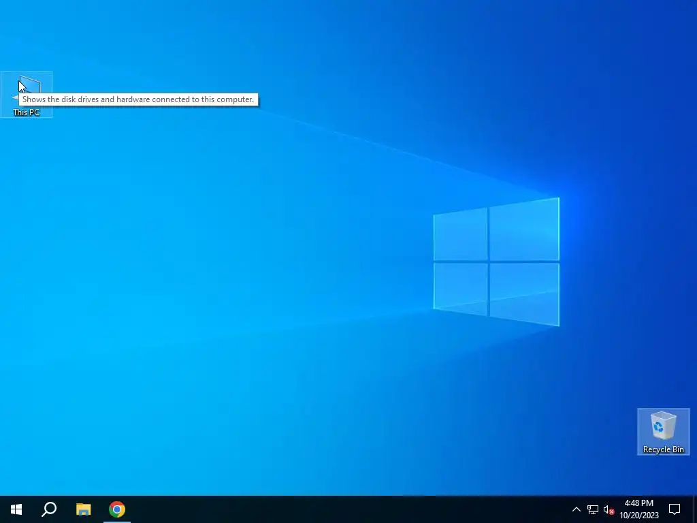
Task: Open network status tray icon
Action: [x=593, y=509]
